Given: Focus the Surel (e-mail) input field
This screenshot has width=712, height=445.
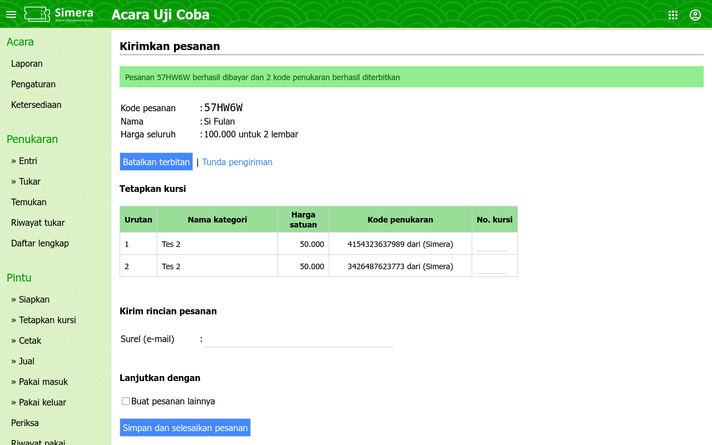Looking at the screenshot, I should click(298, 339).
